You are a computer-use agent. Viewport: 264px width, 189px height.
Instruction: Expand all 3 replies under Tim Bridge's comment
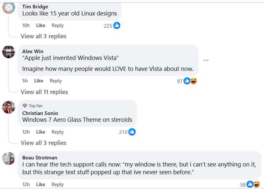[43, 36]
